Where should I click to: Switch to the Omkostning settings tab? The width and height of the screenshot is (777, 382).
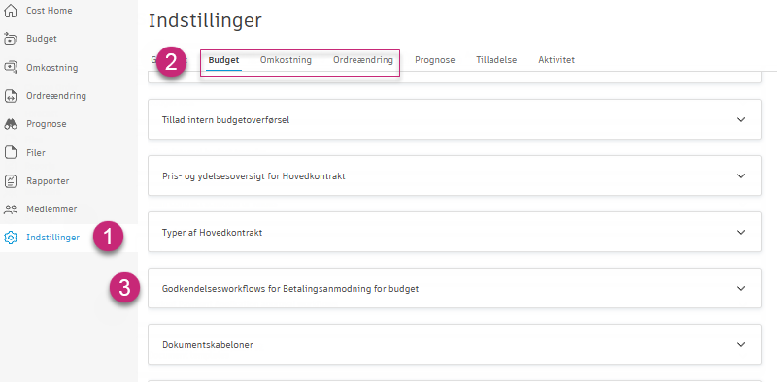(286, 60)
